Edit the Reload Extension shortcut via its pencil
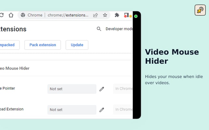Screen dimensions: 209x130 click(102, 110)
